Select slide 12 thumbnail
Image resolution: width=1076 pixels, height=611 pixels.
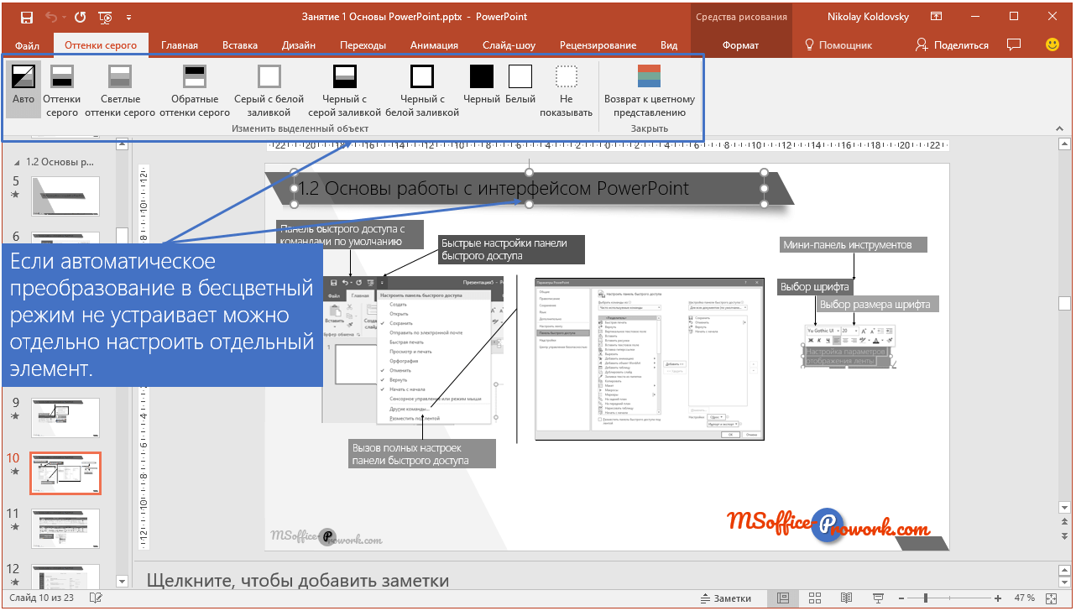click(65, 575)
